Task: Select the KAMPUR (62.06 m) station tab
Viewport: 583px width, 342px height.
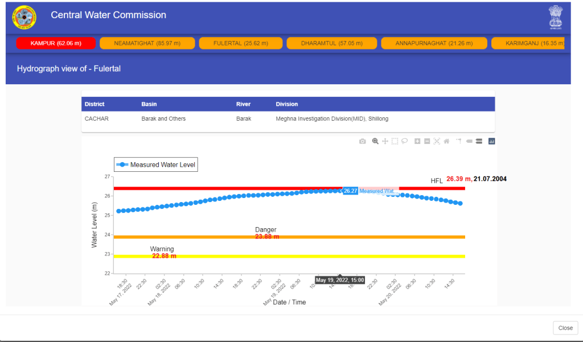Action: (56, 43)
